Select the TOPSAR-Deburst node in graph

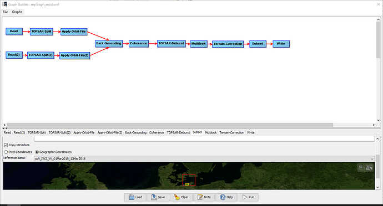pyautogui.click(x=171, y=43)
